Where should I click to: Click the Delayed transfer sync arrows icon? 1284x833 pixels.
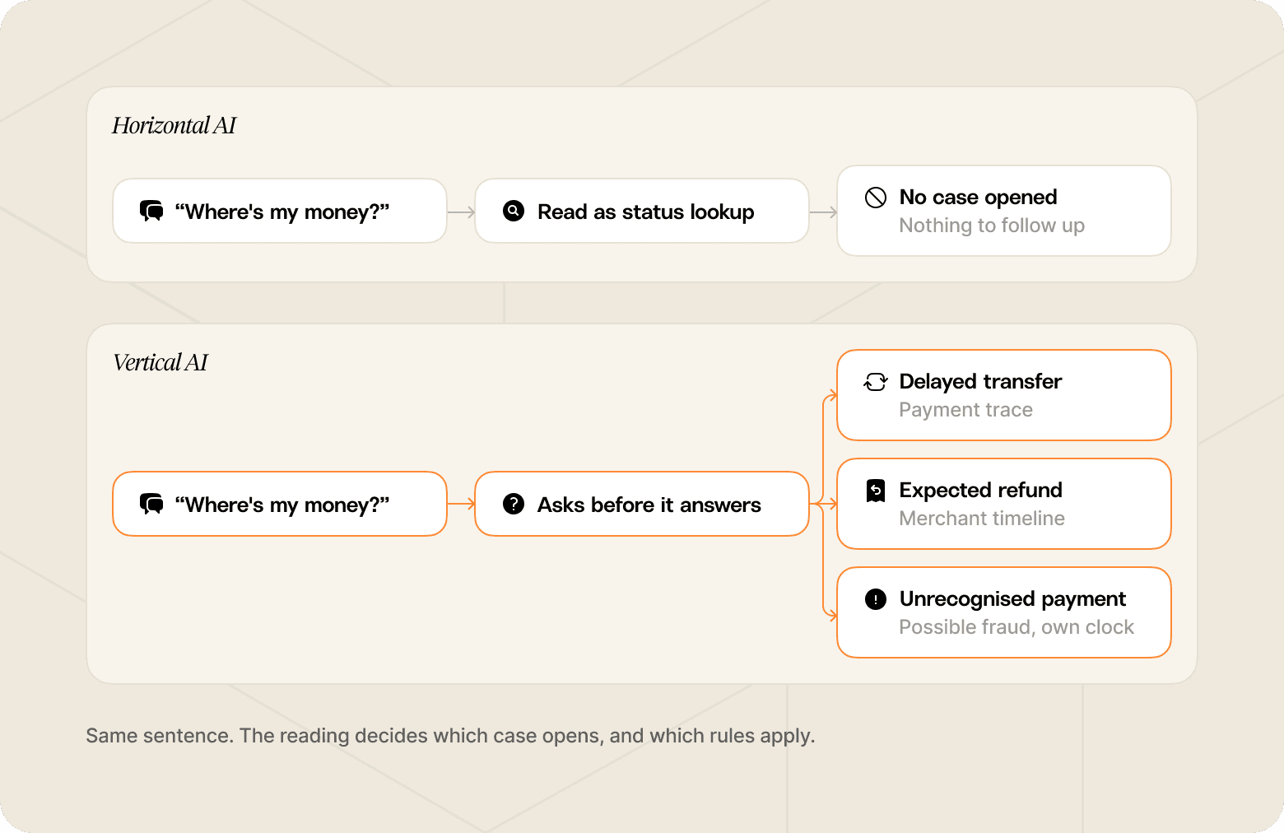876,382
